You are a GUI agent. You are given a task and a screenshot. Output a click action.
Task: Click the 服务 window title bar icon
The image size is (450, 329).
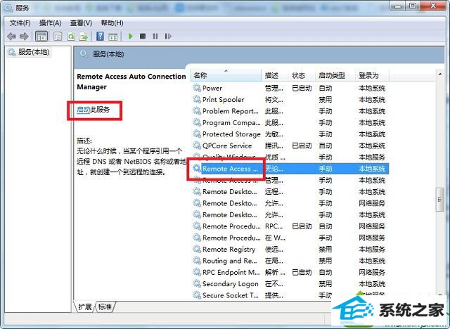(9, 8)
